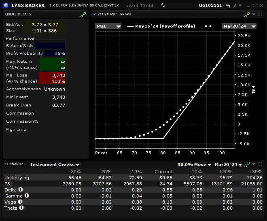This screenshot has width=267, height=221.
Task: Click the account number U6195551
Action: pos(210,6)
